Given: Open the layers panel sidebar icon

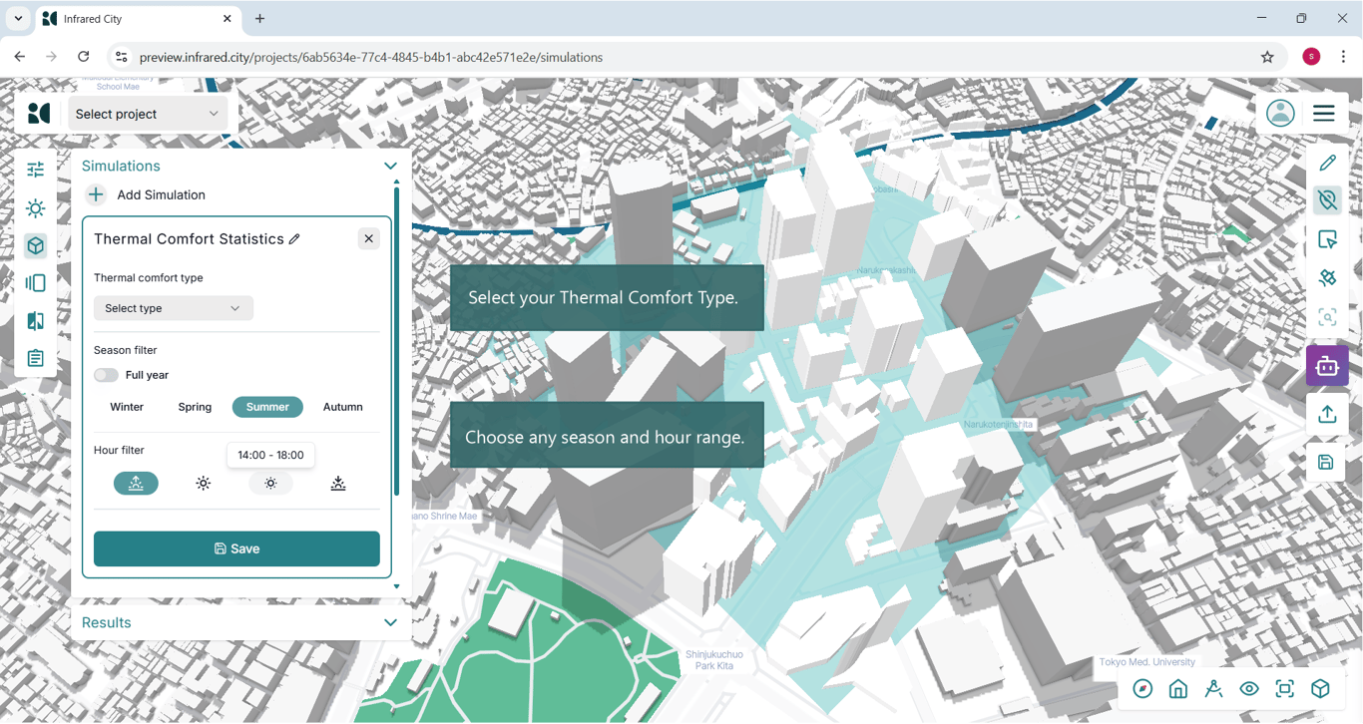Looking at the screenshot, I should click(x=36, y=283).
